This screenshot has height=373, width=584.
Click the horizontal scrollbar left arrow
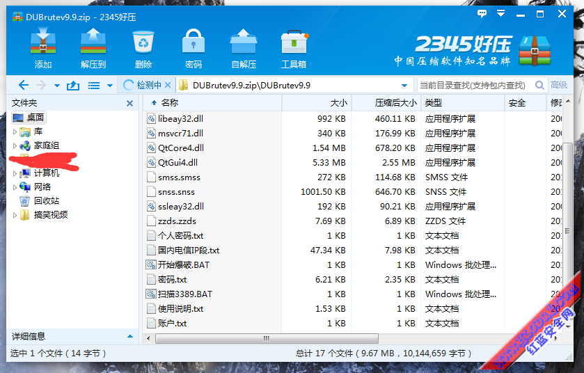coord(148,338)
